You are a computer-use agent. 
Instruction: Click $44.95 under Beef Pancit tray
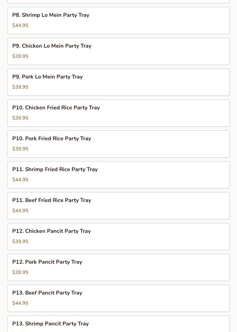[20, 303]
